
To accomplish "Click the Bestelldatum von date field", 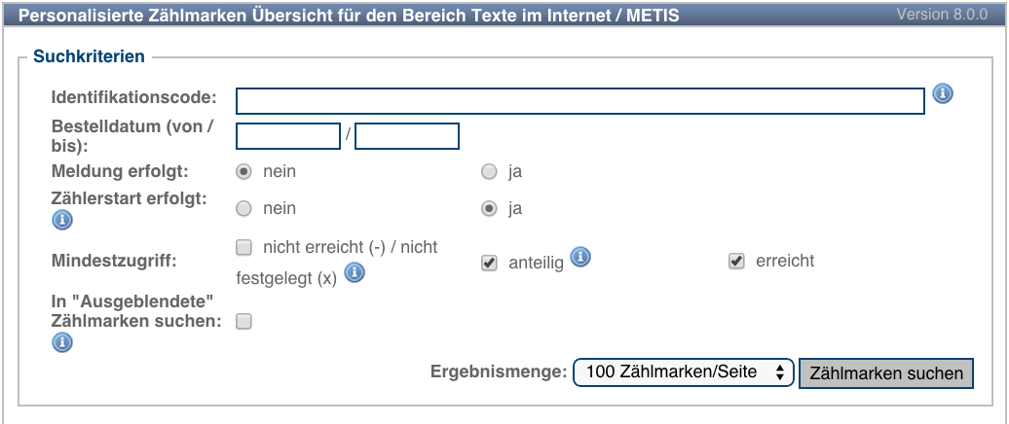I will pyautogui.click(x=288, y=136).
